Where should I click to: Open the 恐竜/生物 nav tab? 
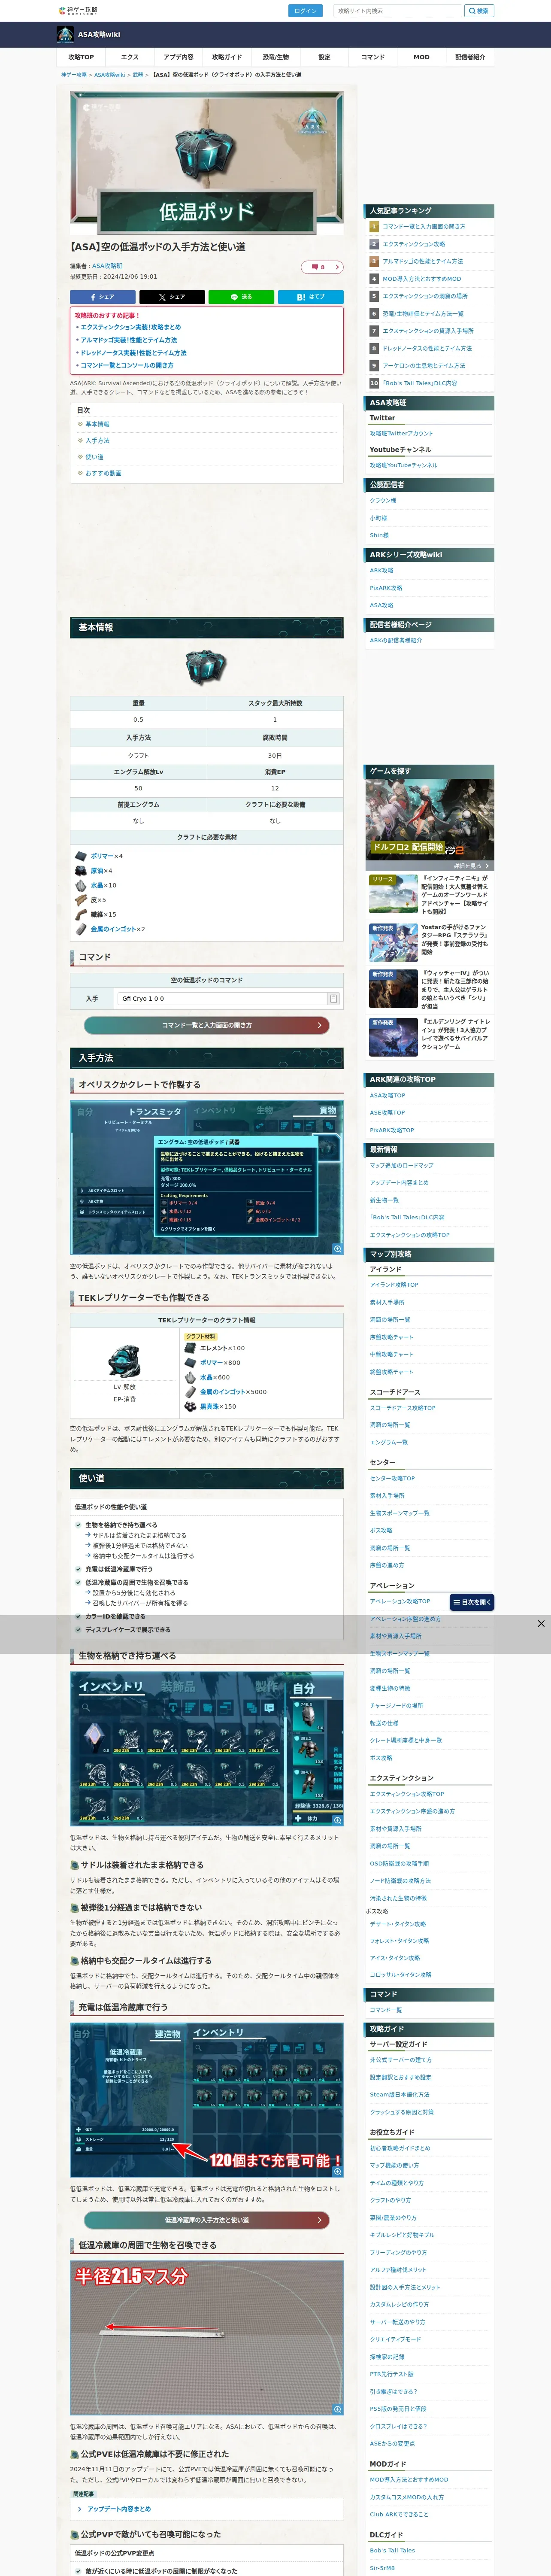point(276,57)
